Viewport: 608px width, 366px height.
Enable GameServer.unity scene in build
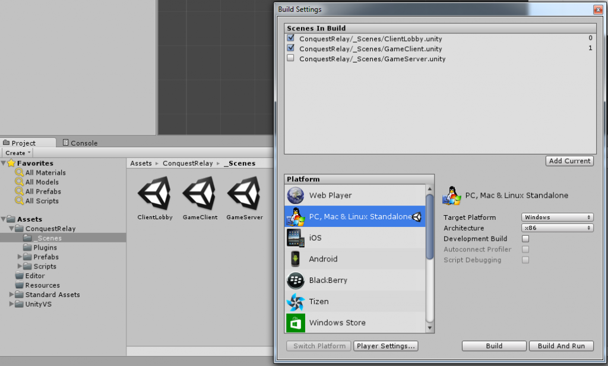pyautogui.click(x=290, y=58)
